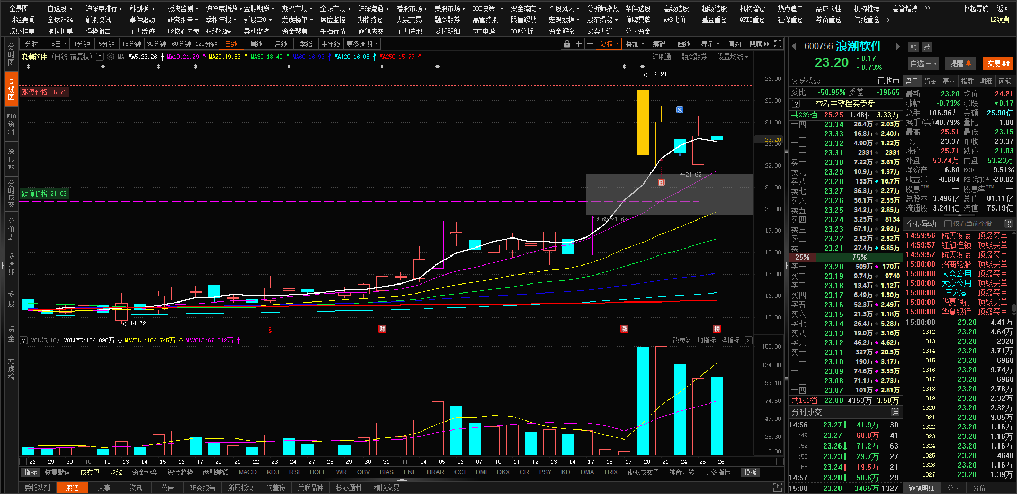Click the 详 detail icon in 分时成交
Screen dimensions: 1017x494
(x=895, y=412)
